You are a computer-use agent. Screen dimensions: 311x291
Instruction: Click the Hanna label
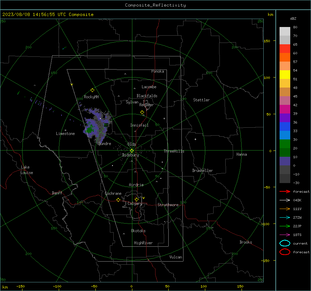pyautogui.click(x=242, y=154)
